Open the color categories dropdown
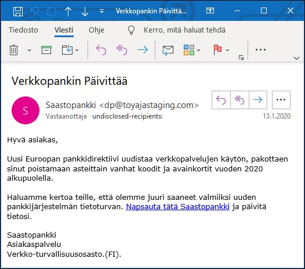 tap(199, 50)
